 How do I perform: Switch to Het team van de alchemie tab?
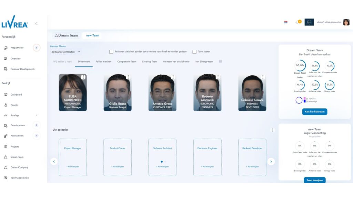(x=176, y=62)
